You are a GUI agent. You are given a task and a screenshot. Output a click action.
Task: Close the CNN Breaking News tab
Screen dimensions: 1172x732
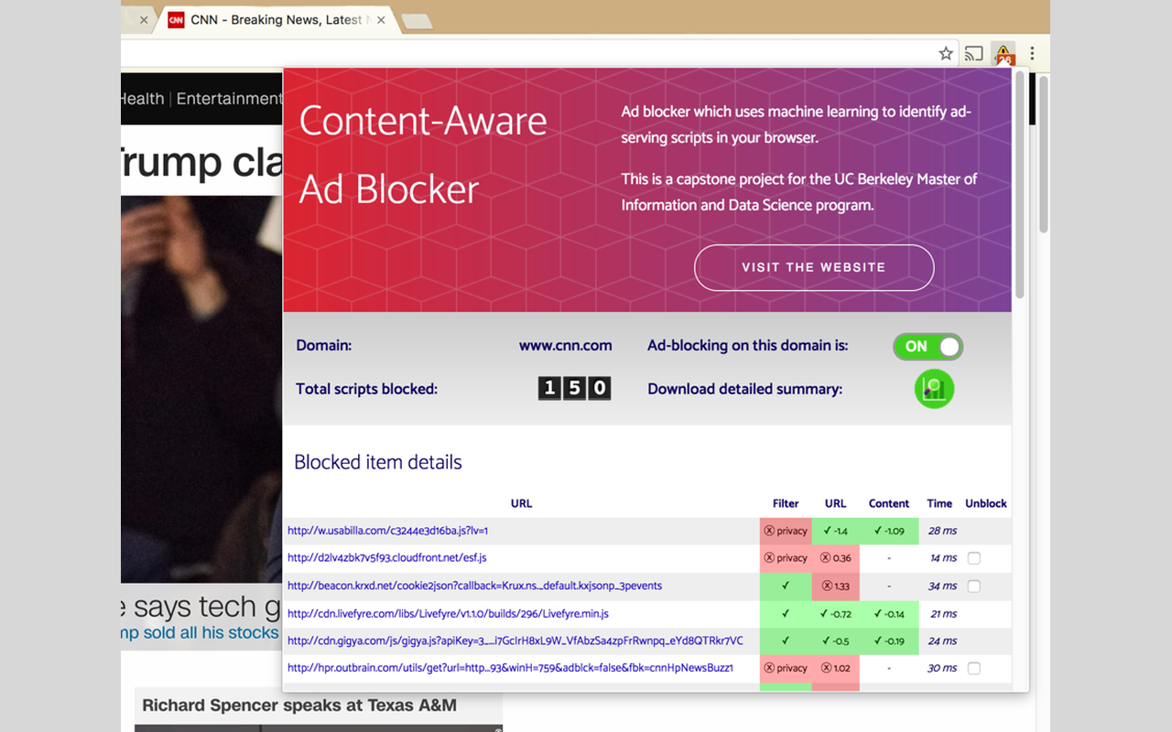[x=381, y=20]
